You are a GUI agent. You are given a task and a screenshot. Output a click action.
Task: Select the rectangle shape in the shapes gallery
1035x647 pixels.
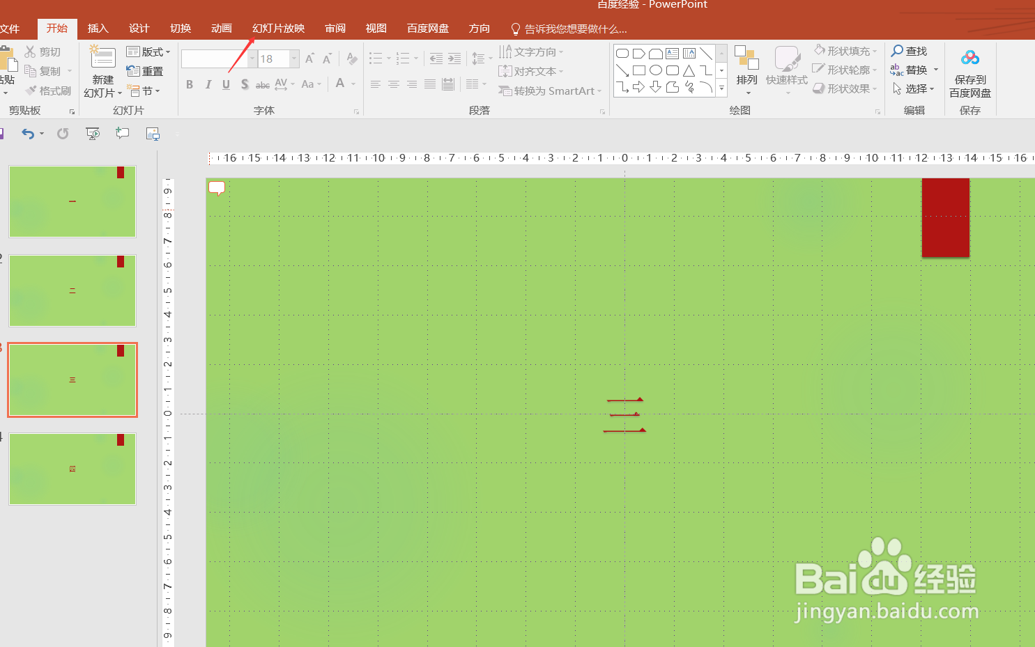coord(639,70)
